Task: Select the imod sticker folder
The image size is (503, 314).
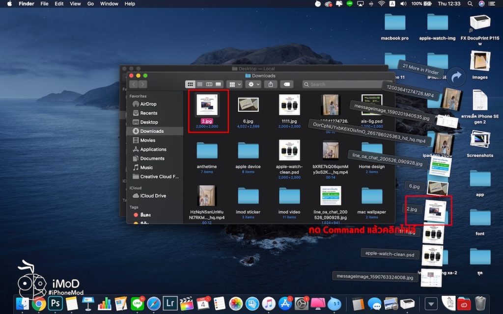Action: point(248,196)
